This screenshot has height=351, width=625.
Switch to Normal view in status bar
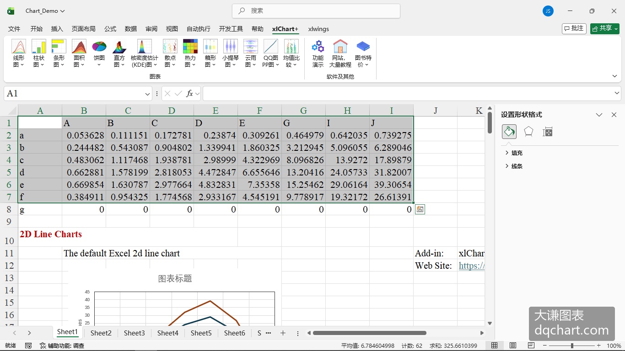click(495, 346)
